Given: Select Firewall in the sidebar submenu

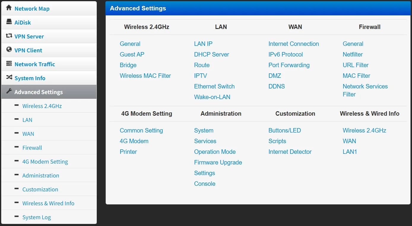Looking at the screenshot, I should click(x=32, y=148).
